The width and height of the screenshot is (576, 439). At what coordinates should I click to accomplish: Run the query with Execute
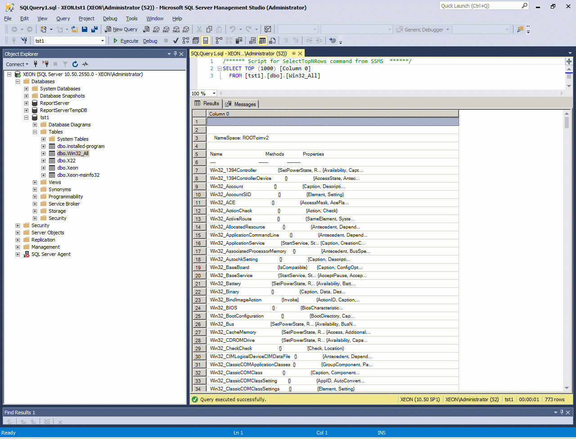point(126,40)
